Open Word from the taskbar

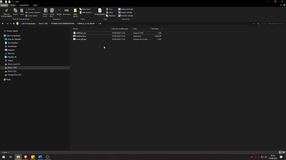coord(40,157)
